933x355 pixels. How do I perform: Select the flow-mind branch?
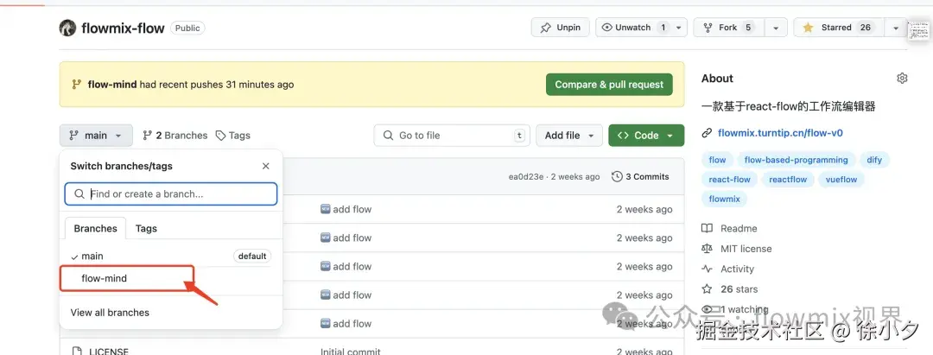point(105,278)
